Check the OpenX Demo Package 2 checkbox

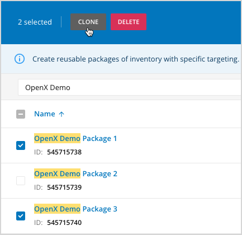point(21,181)
